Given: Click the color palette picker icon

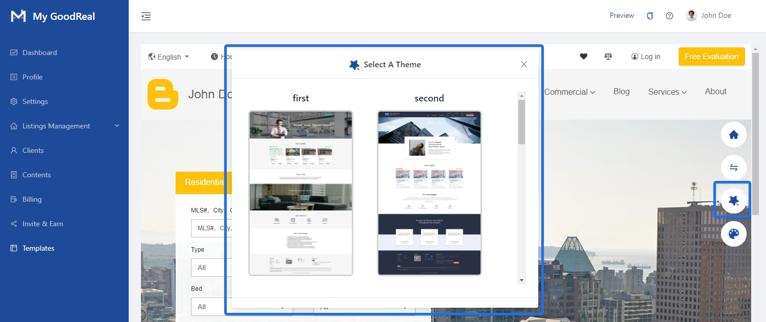Looking at the screenshot, I should click(733, 233).
